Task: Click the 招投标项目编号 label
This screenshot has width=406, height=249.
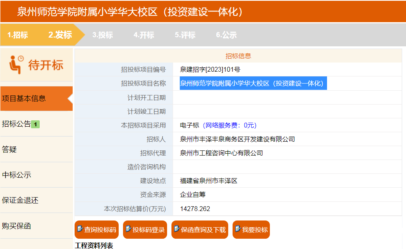Action: (x=143, y=70)
